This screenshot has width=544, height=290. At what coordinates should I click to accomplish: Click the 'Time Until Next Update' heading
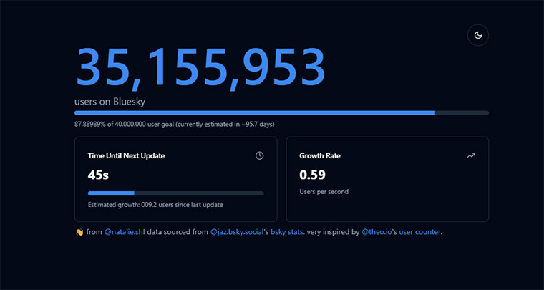coord(126,156)
